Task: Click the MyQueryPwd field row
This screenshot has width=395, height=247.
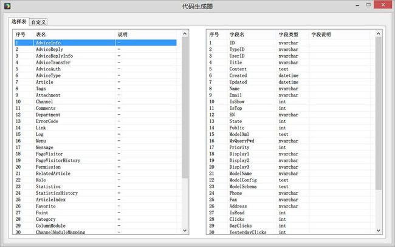Action: pyautogui.click(x=289, y=141)
